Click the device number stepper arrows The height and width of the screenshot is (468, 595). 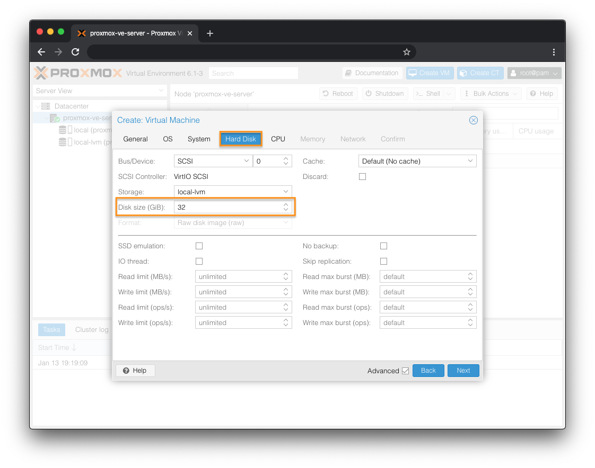pos(286,161)
